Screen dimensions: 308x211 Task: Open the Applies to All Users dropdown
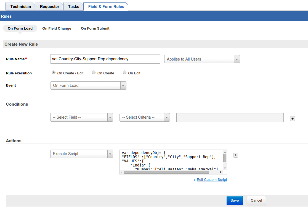(202, 59)
